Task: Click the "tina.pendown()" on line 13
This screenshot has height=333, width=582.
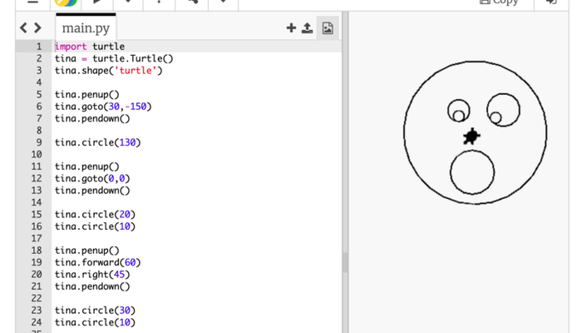Action: click(x=92, y=191)
